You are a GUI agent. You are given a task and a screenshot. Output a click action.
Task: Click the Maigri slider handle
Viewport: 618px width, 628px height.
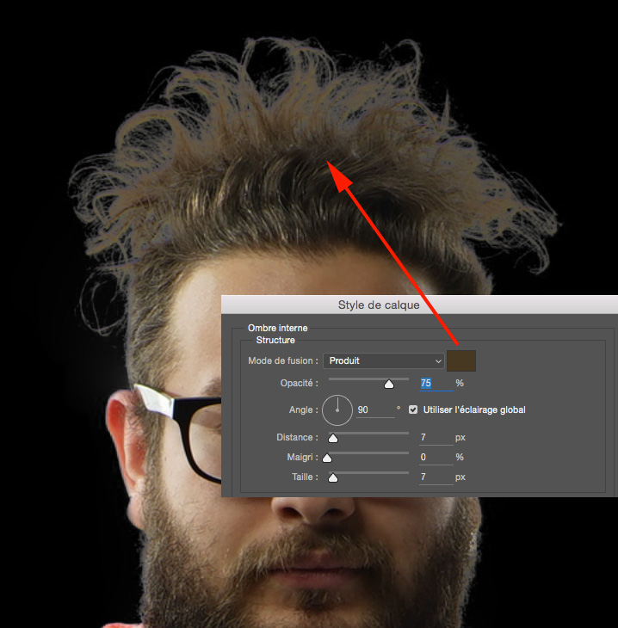[327, 459]
